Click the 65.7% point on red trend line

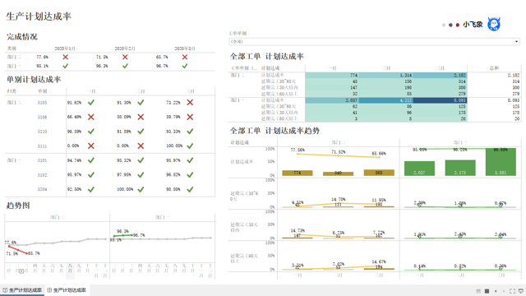pyautogui.click(x=27, y=253)
